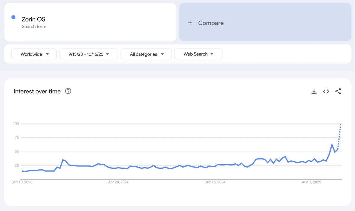Click the Interest over time heading

coord(37,91)
